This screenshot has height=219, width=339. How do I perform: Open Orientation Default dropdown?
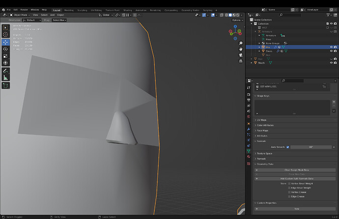pyautogui.click(x=32, y=20)
